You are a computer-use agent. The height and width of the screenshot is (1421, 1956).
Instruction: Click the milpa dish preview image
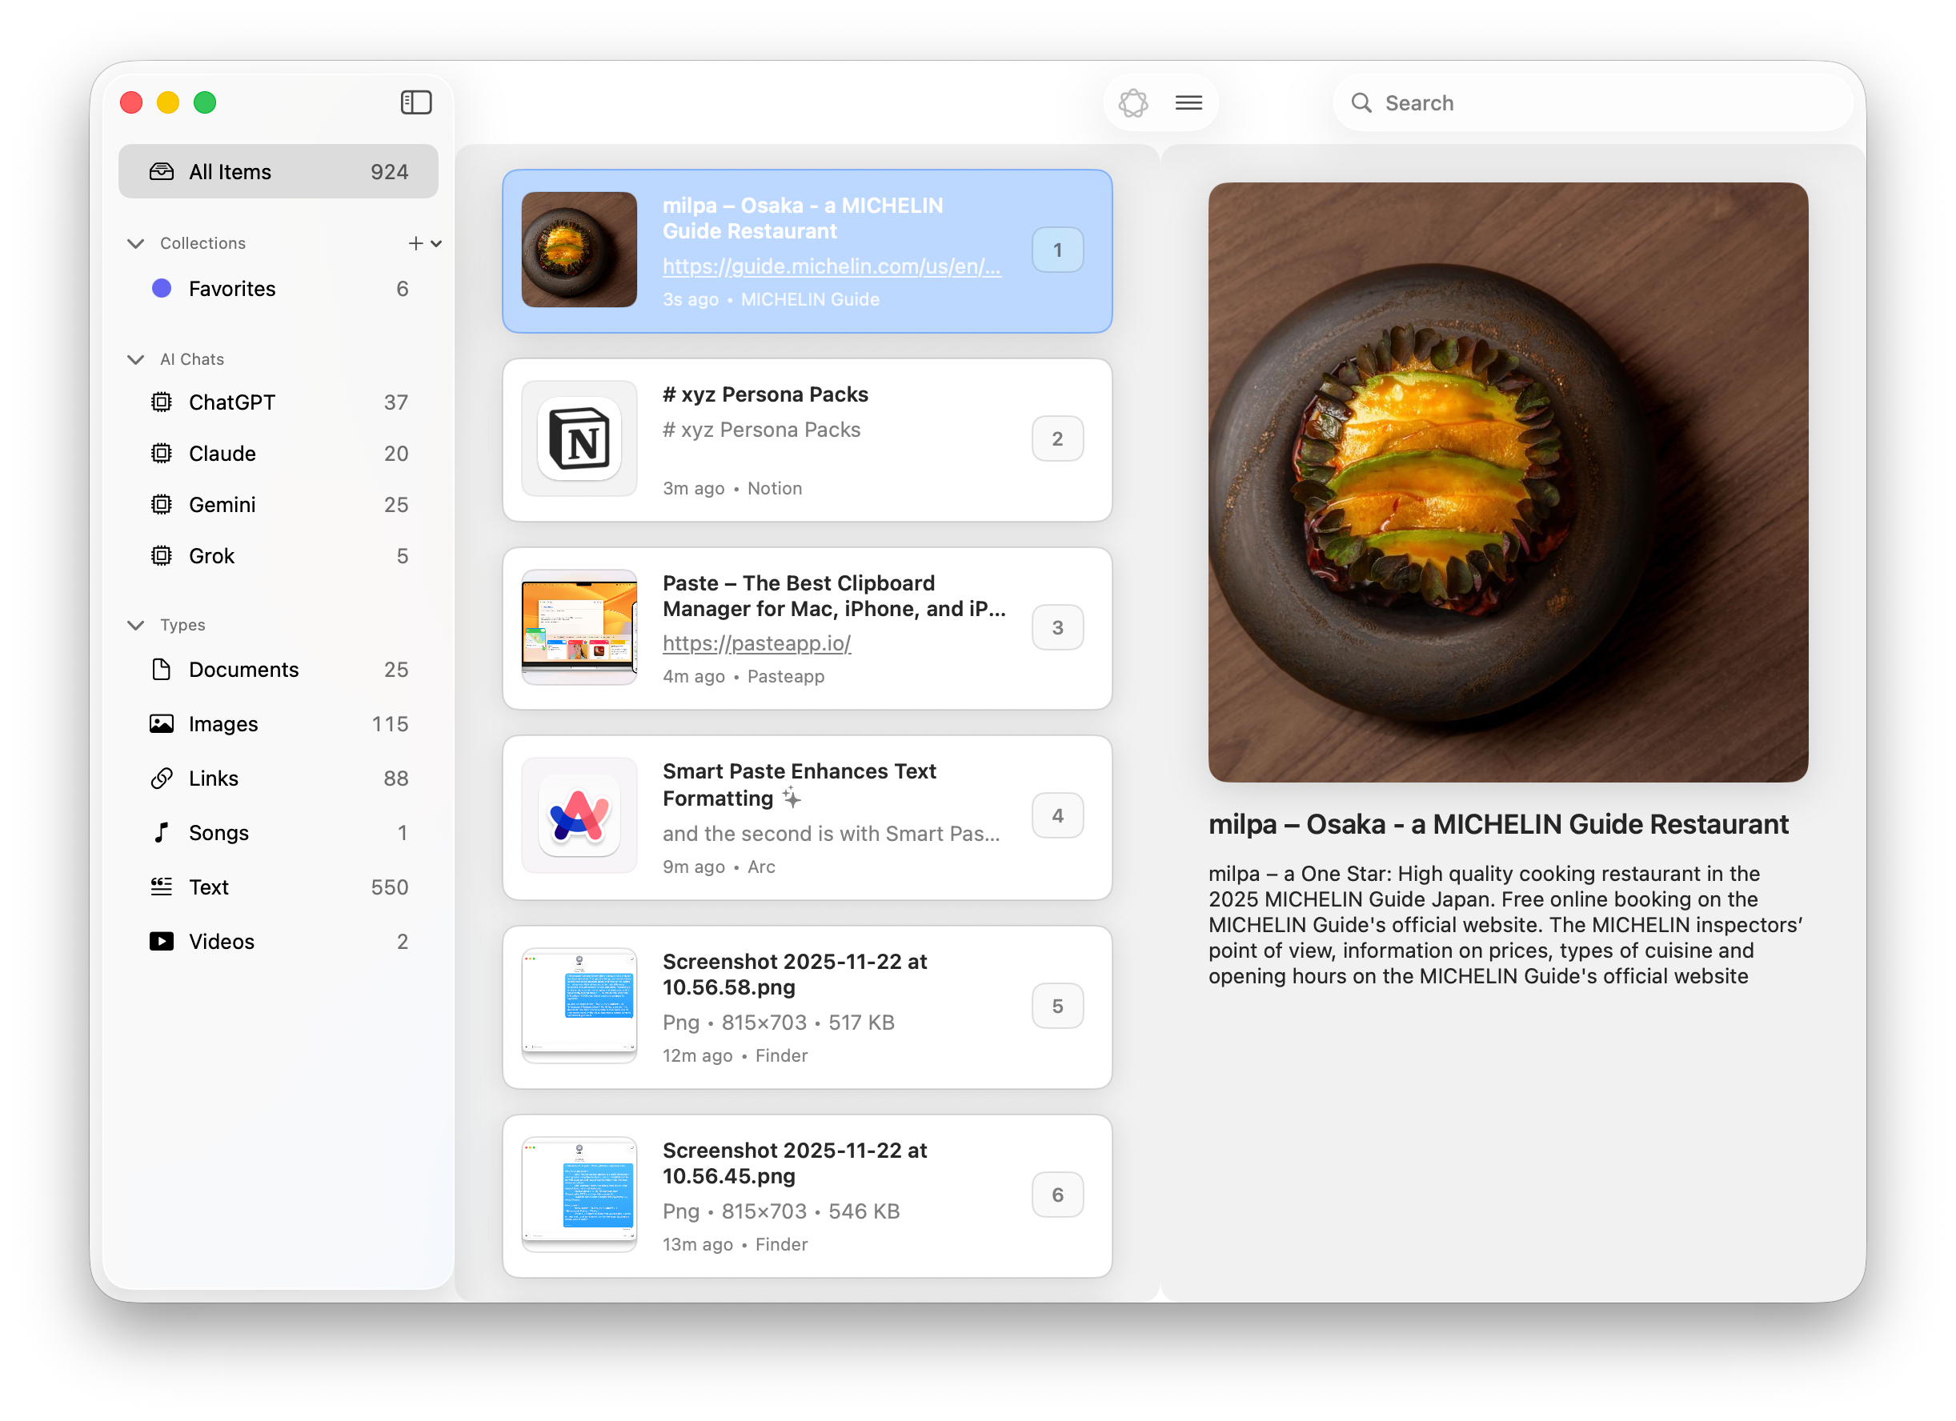(x=1509, y=481)
